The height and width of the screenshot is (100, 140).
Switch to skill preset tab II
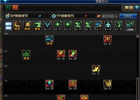(15, 7)
